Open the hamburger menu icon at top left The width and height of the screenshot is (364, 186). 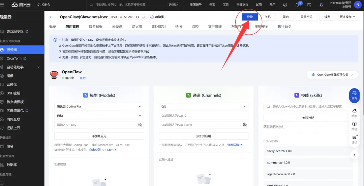pyautogui.click(x=2, y=5)
